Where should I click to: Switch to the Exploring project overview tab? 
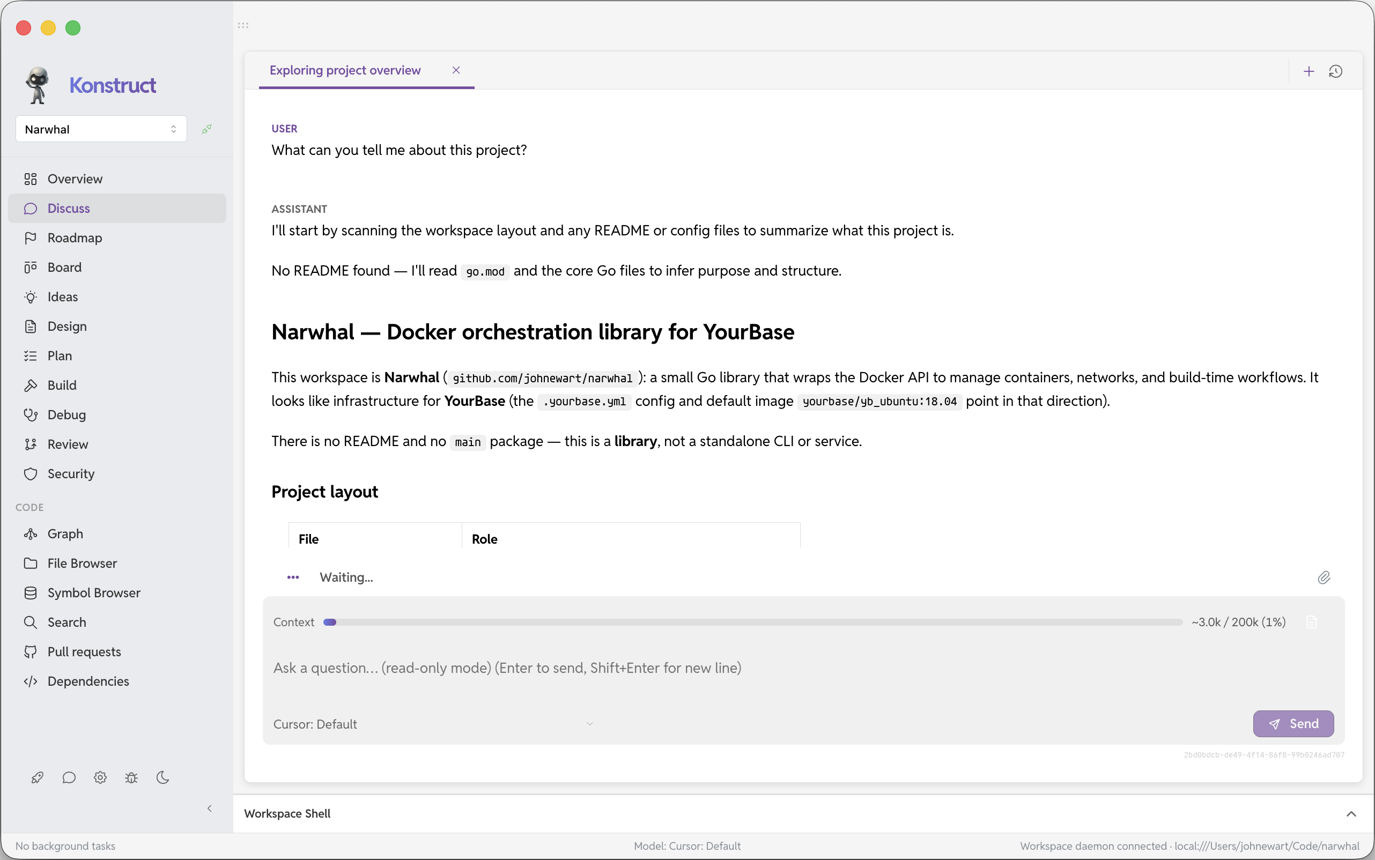pos(345,71)
